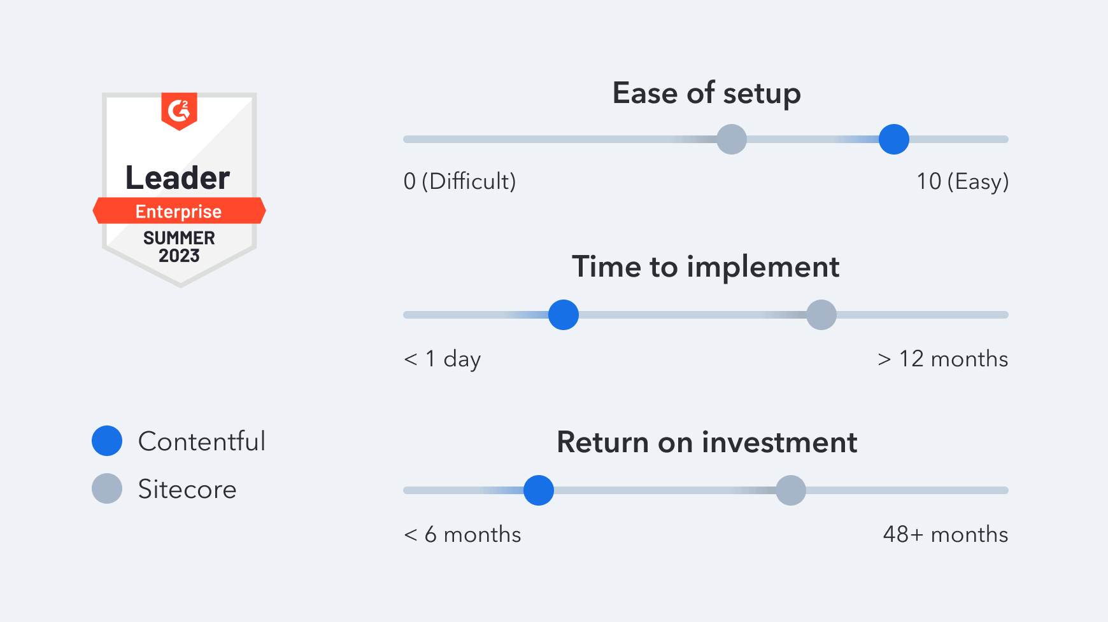Click the gray Sitecore legend dot
Image resolution: width=1108 pixels, height=622 pixels.
tap(107, 488)
